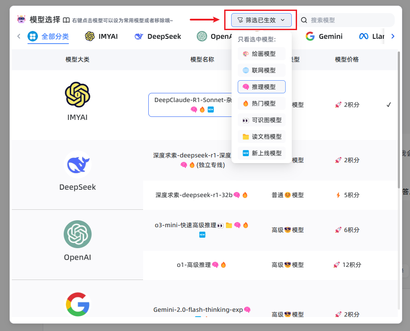Click the eyes icon on o3-mini row
This screenshot has height=331, width=410.
[x=220, y=225]
